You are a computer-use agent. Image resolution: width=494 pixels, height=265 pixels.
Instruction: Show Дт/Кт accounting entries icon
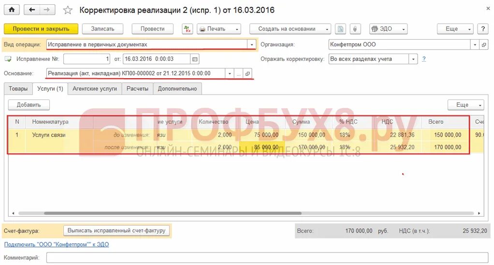187,29
